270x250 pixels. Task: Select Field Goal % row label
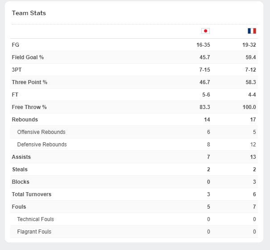[28, 57]
